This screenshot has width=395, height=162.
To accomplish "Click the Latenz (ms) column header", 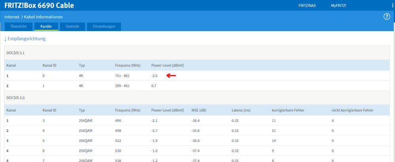I will click(x=241, y=110).
